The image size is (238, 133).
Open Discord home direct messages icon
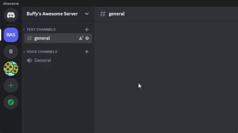(x=11, y=15)
